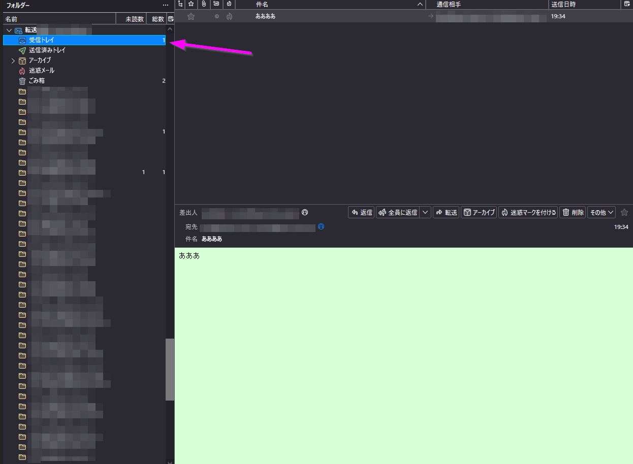Select the 迷惑メール junk folder
The image size is (633, 464).
click(x=41, y=71)
